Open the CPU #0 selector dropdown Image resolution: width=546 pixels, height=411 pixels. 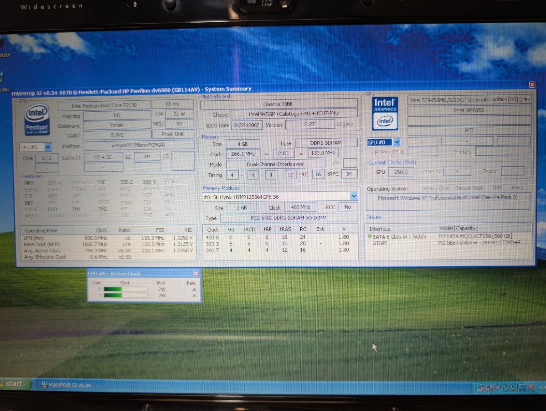coord(48,147)
